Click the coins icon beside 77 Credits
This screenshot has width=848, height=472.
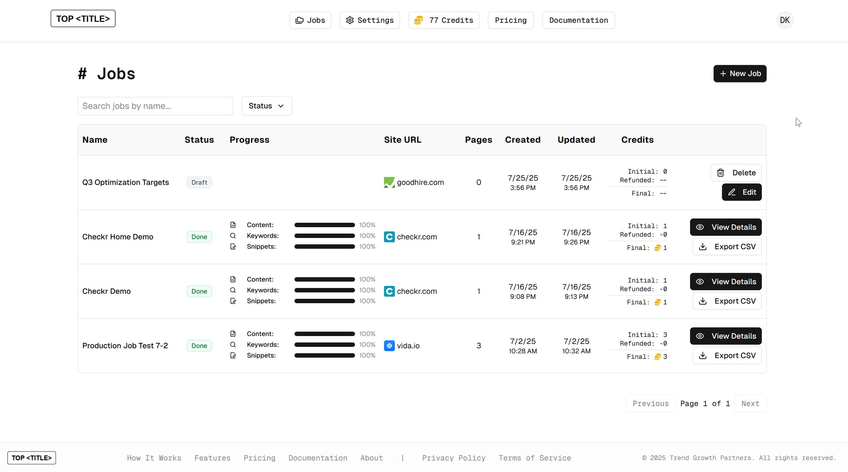(419, 20)
